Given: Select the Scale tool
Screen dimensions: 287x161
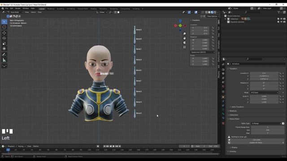Looking at the screenshot, I should tap(4, 43).
